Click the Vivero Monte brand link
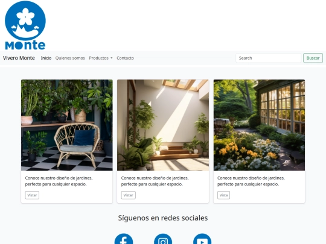 point(19,58)
